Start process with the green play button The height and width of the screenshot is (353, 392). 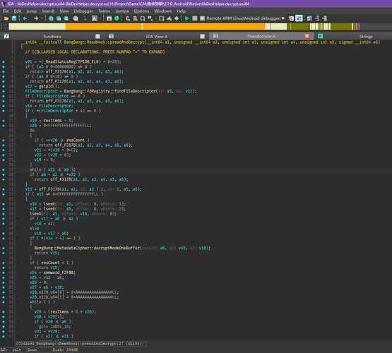[187, 18]
